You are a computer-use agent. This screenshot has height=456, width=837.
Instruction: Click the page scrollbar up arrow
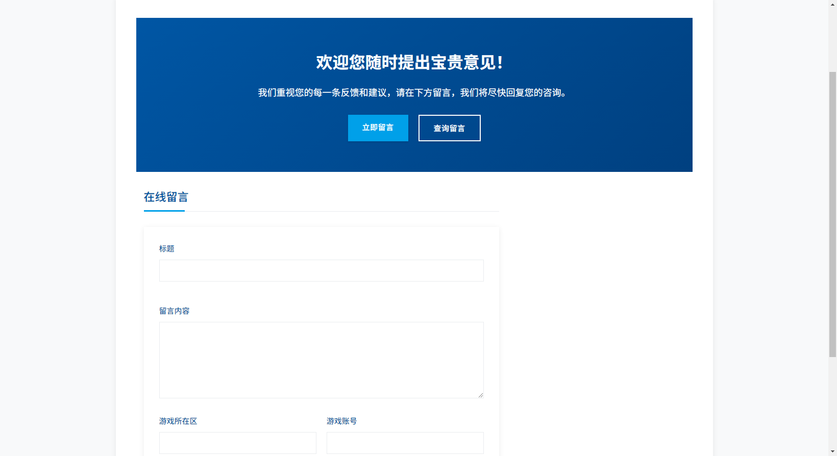pos(832,4)
